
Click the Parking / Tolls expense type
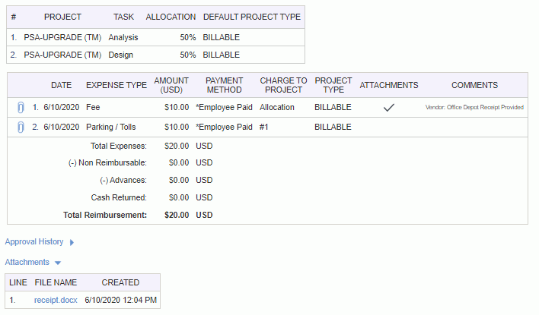(x=110, y=128)
